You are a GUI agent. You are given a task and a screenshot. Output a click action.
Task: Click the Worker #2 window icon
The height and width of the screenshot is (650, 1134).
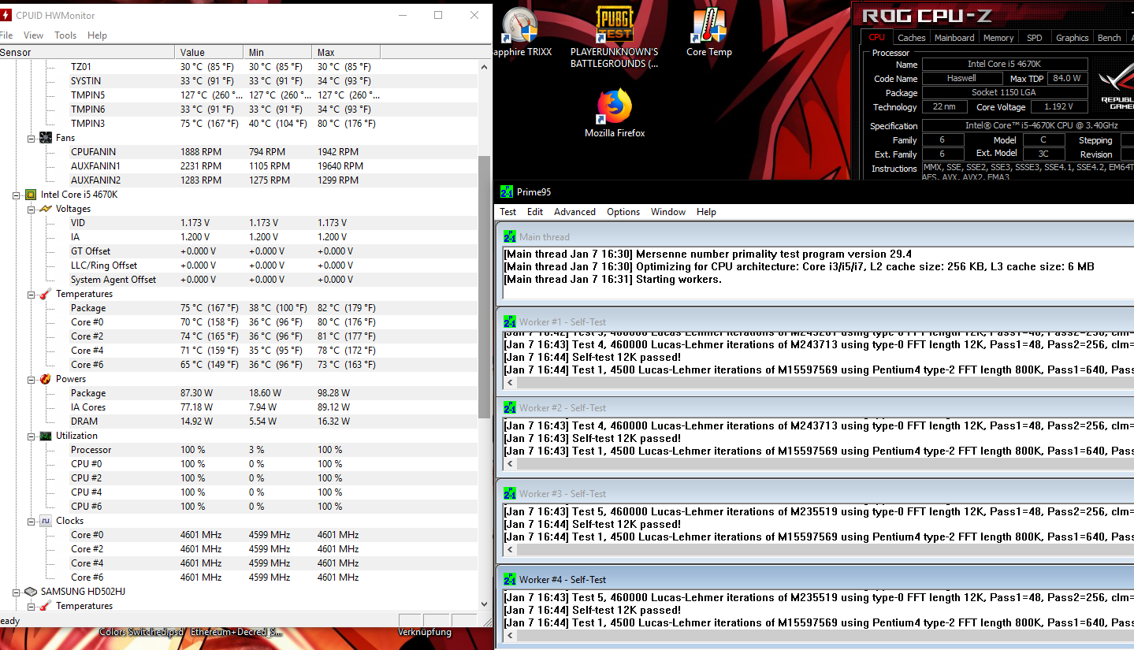pyautogui.click(x=510, y=407)
